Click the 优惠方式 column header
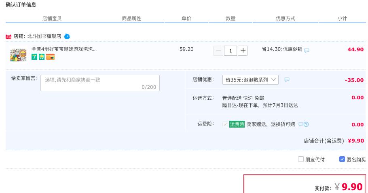Image resolution: width=368 pixels, height=193 pixels. click(x=286, y=19)
